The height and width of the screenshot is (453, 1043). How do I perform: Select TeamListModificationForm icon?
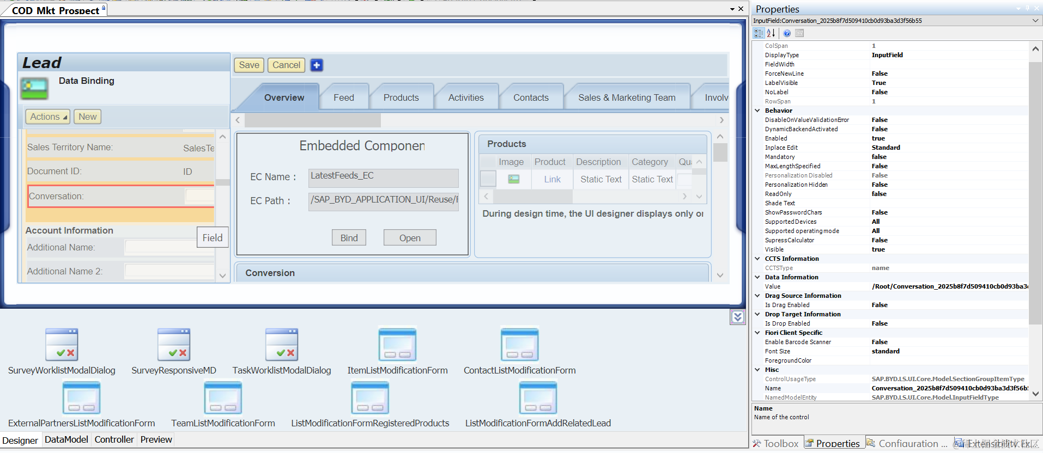click(223, 397)
